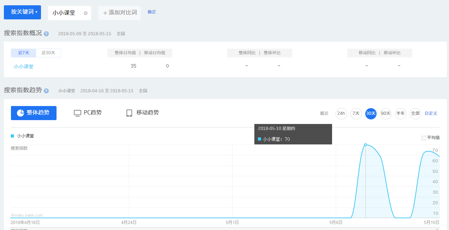Click the 移动环比 column header

point(392,53)
